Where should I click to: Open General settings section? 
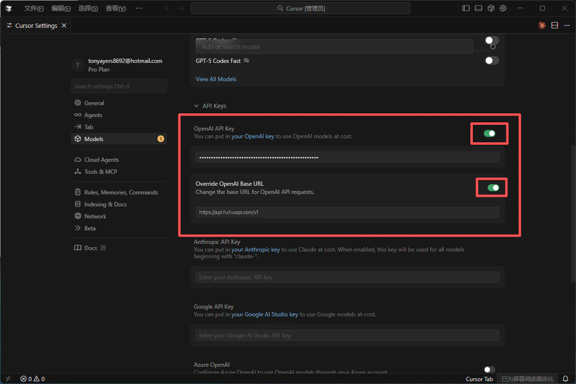click(119, 103)
